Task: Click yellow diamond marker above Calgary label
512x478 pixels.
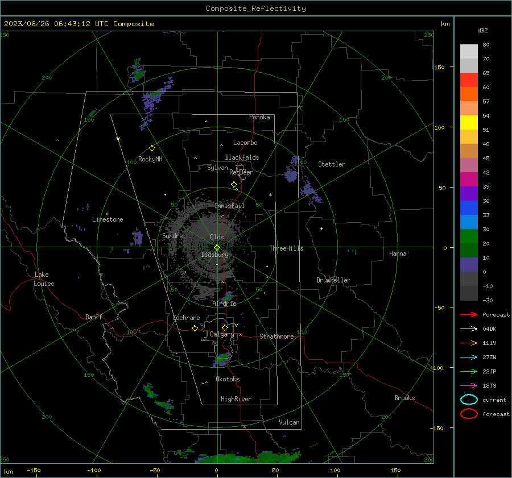Action: point(225,327)
